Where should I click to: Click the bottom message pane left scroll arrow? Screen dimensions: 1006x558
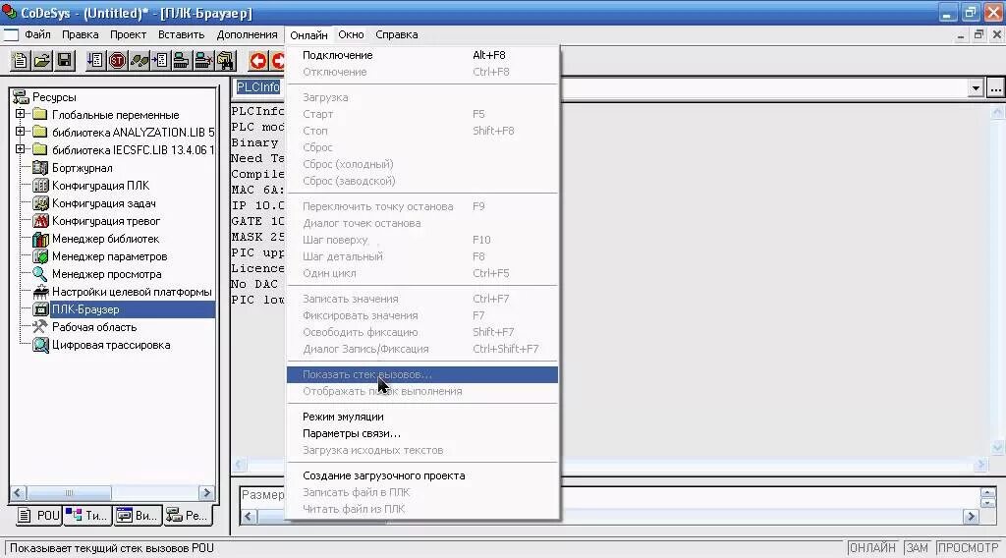[249, 517]
